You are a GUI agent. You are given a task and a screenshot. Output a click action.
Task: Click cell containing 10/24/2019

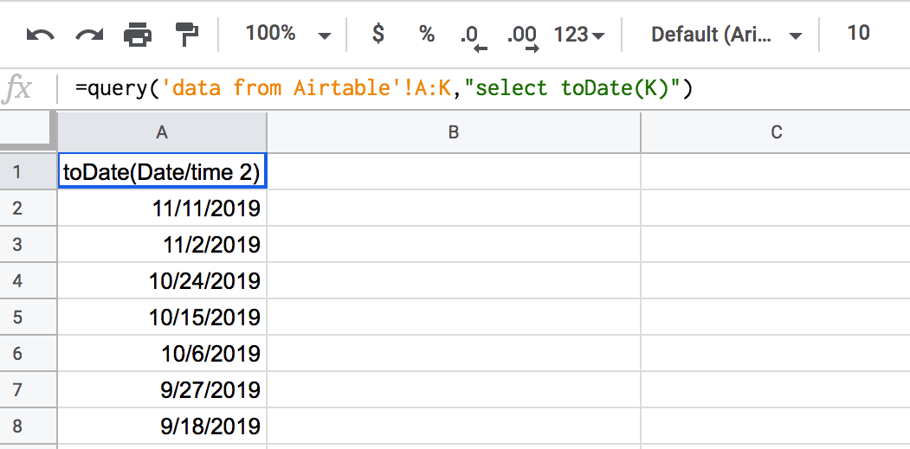162,281
